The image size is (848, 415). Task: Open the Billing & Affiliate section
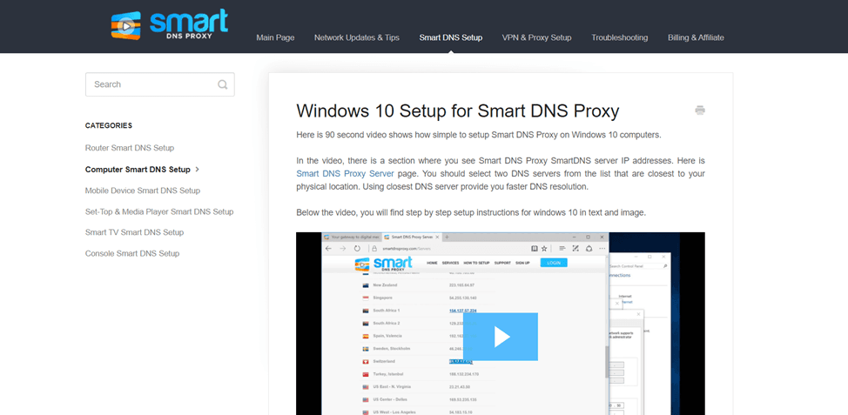coord(696,37)
